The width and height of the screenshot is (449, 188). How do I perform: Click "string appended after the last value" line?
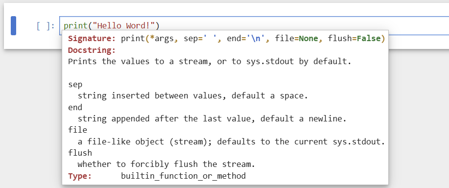212,119
